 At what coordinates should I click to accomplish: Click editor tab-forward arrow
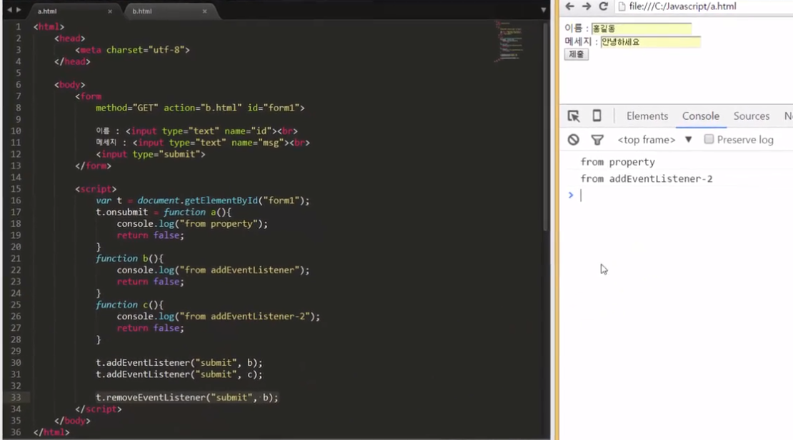tap(19, 10)
